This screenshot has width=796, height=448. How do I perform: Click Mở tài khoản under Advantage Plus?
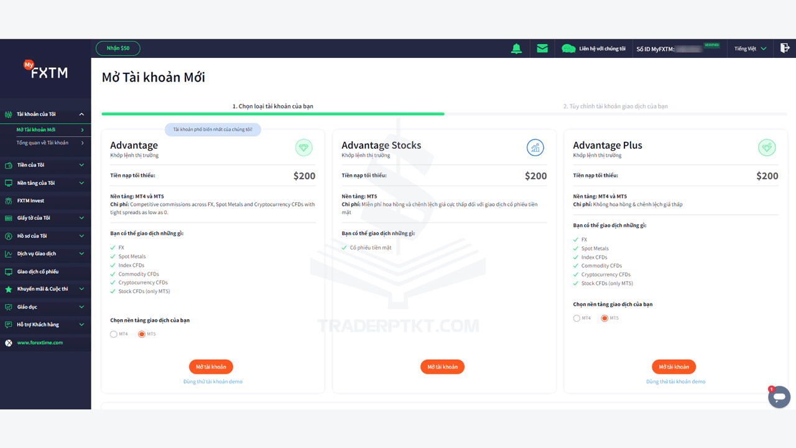[x=674, y=367]
